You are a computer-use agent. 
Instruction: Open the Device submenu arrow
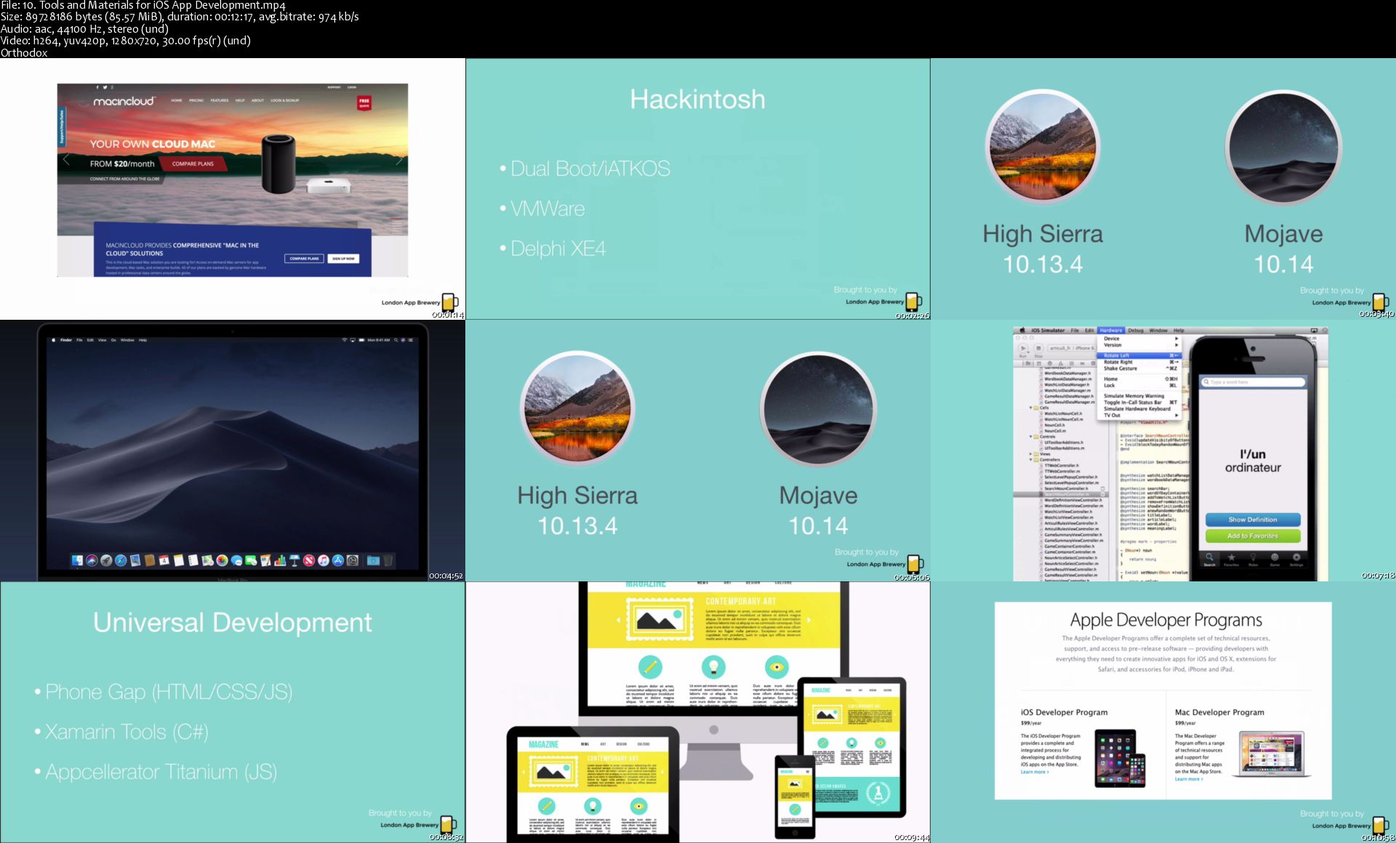1176,339
